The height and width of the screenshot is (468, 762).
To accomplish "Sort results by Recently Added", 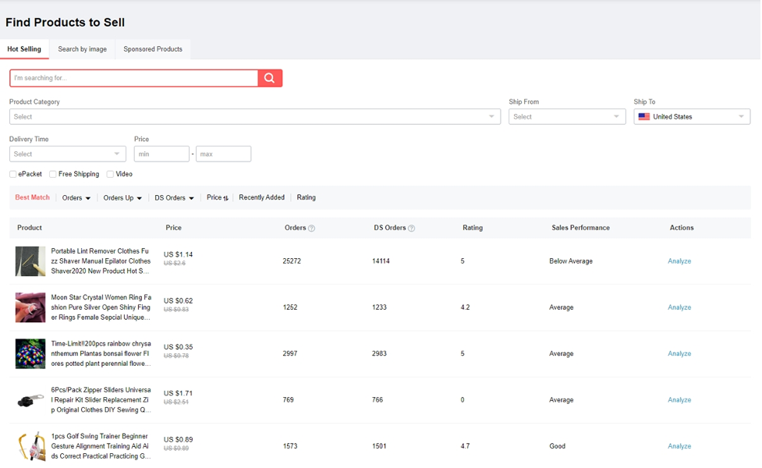I will tap(261, 197).
